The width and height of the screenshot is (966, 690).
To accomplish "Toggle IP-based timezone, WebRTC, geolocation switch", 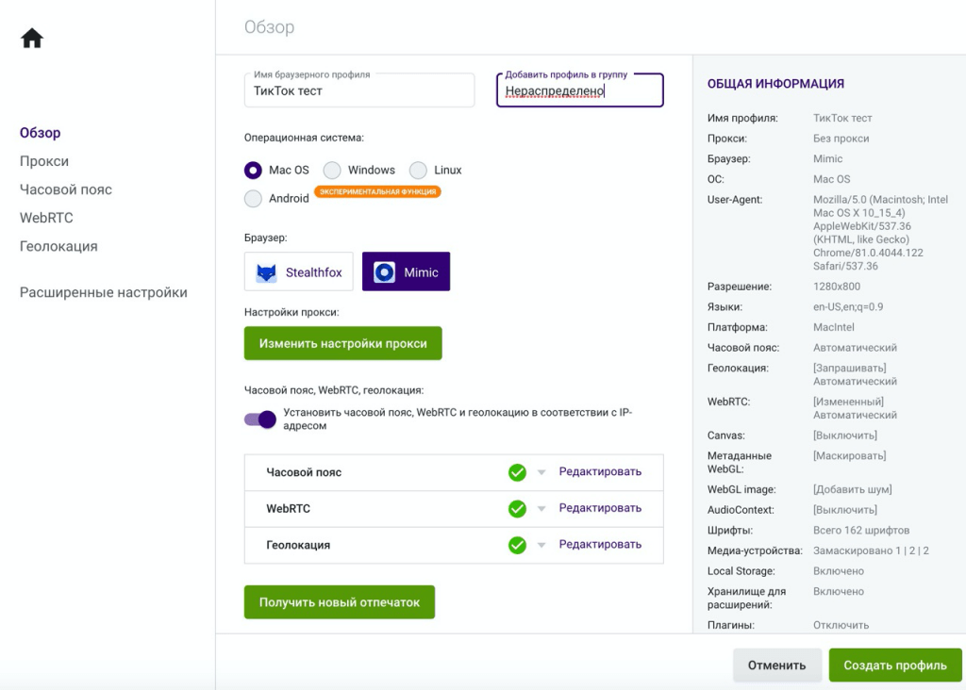I will [x=259, y=419].
